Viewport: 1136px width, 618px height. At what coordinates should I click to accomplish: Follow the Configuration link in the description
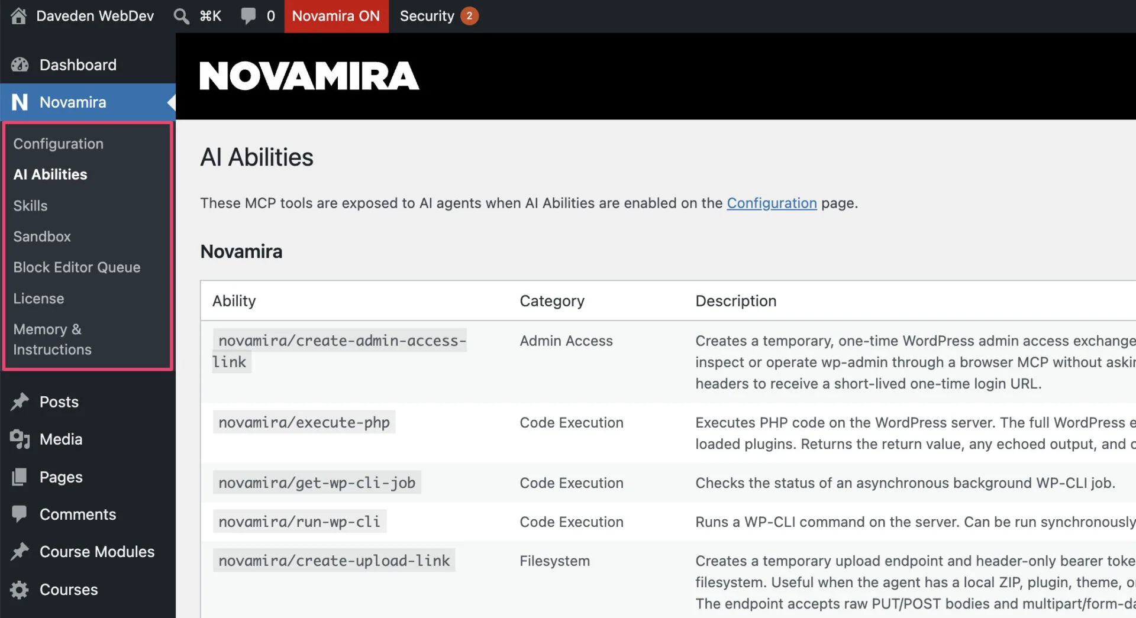click(x=772, y=203)
